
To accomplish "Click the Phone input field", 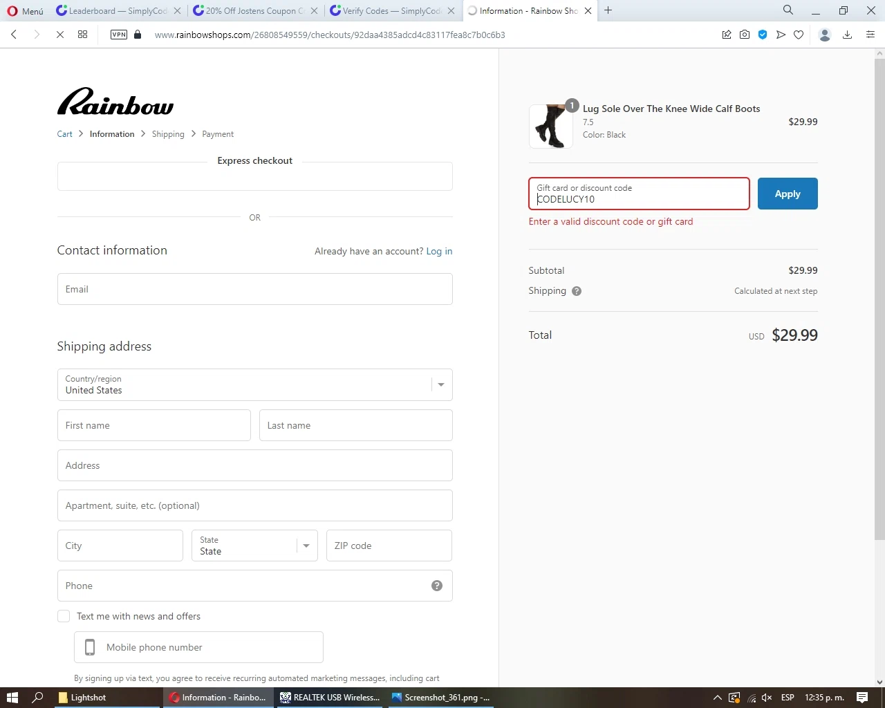I will click(x=254, y=586).
